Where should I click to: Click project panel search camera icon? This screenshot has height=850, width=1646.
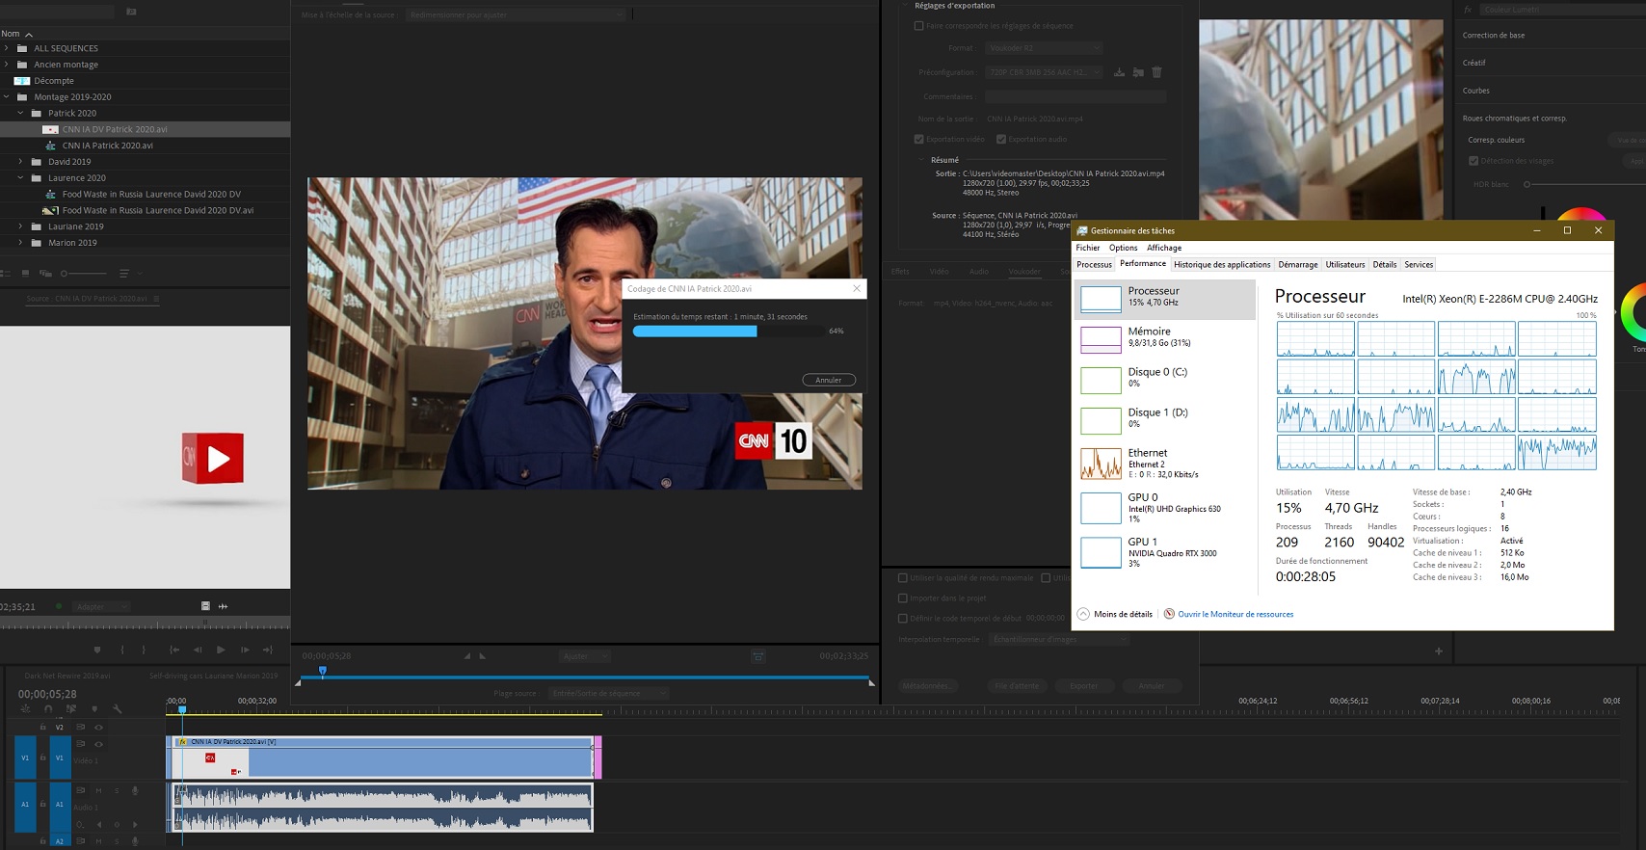131,12
